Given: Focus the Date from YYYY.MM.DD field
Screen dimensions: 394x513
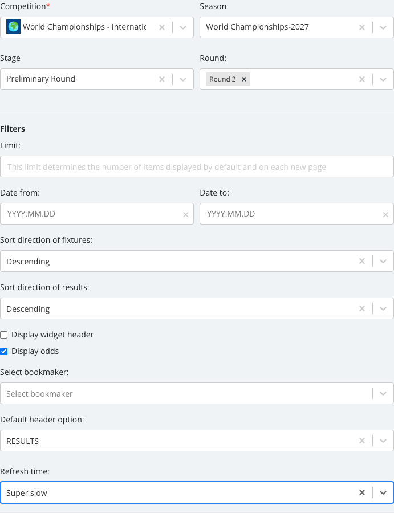Looking at the screenshot, I should click(92, 214).
